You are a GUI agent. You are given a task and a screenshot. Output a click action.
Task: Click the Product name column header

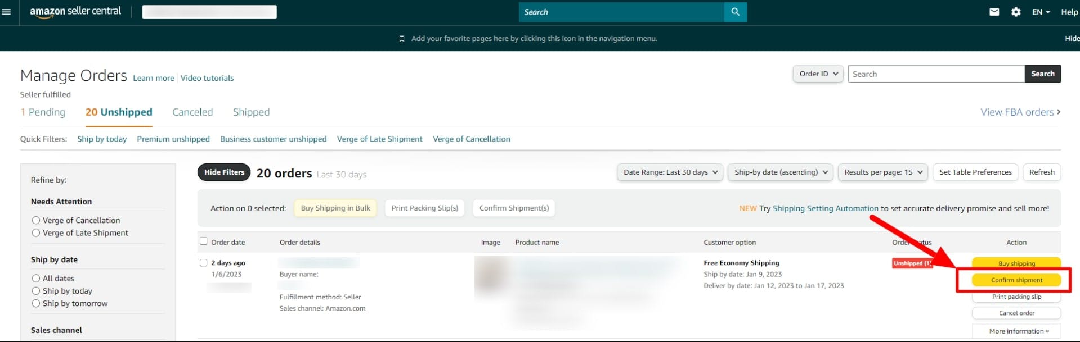pyautogui.click(x=537, y=243)
